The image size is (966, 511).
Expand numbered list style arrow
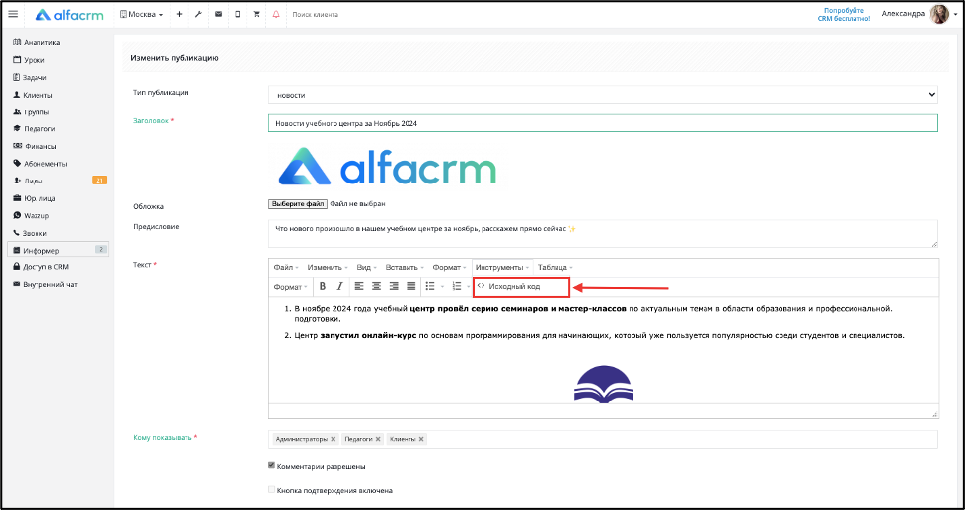pyautogui.click(x=469, y=287)
